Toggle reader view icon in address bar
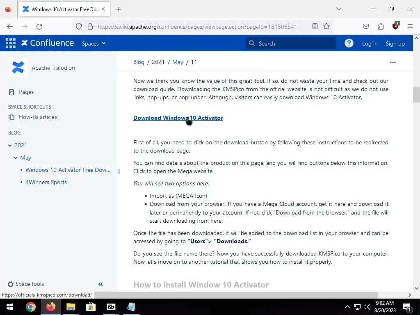The height and width of the screenshot is (315, 420). [315, 27]
